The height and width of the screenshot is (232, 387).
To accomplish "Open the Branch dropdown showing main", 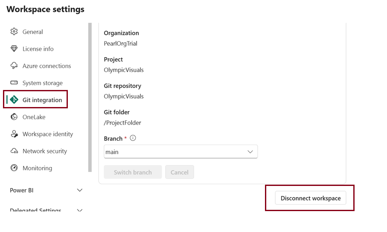I will point(180,152).
